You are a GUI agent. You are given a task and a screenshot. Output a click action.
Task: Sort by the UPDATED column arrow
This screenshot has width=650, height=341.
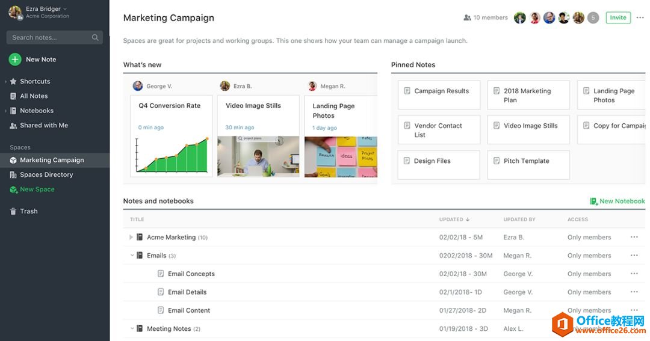pyautogui.click(x=468, y=219)
